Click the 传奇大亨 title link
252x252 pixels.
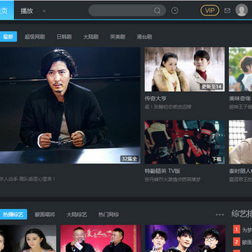coord(155,99)
